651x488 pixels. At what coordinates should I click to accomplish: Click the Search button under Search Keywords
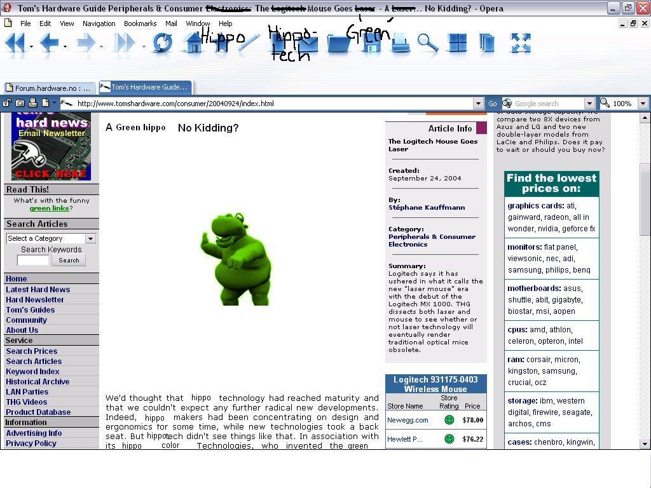point(69,260)
